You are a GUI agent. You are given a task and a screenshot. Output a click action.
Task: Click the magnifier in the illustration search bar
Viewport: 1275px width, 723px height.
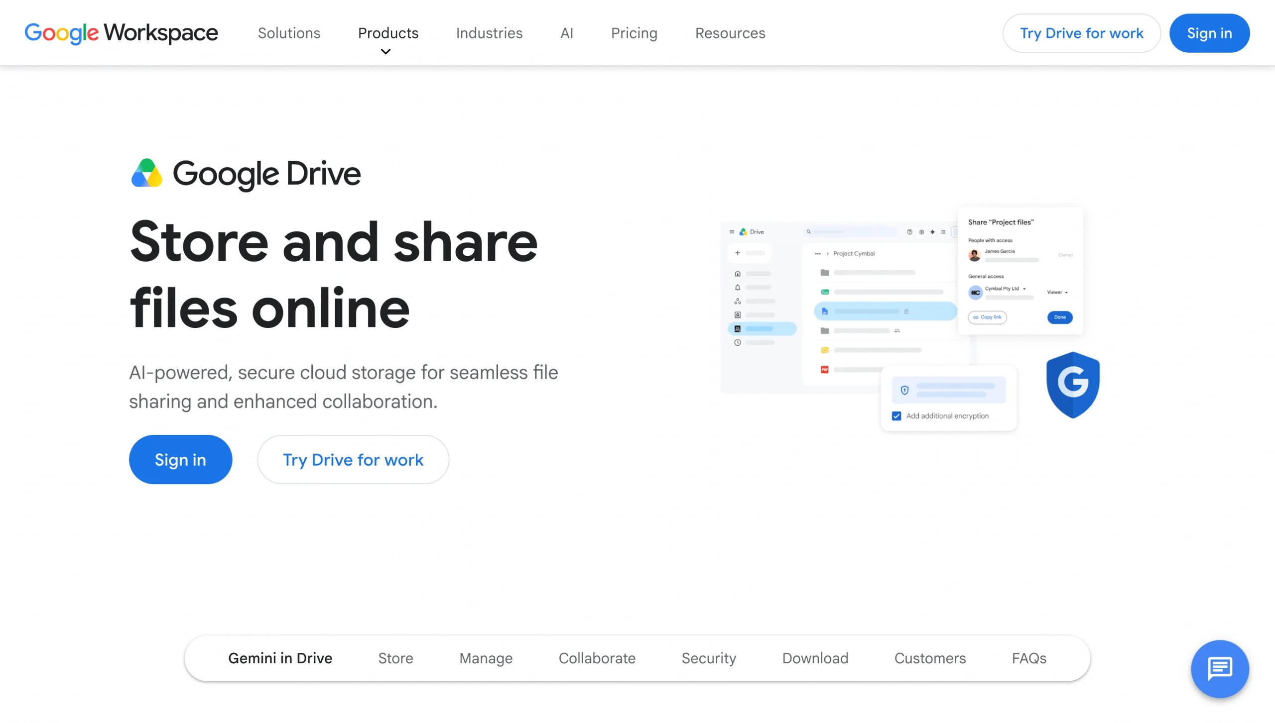coord(809,232)
